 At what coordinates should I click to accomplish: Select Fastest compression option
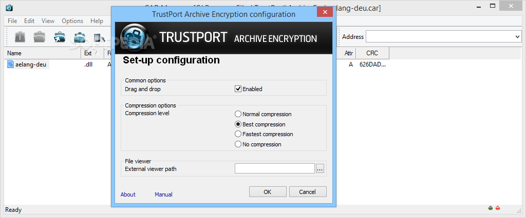point(238,134)
